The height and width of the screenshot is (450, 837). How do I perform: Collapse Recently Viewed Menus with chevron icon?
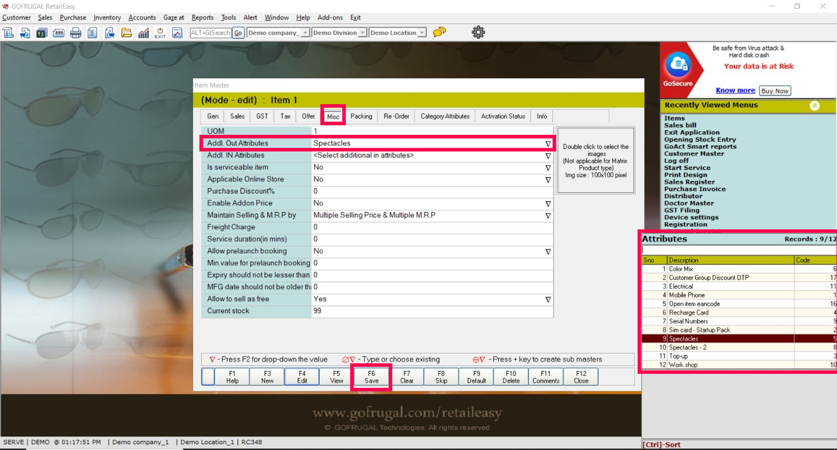pyautogui.click(x=815, y=106)
